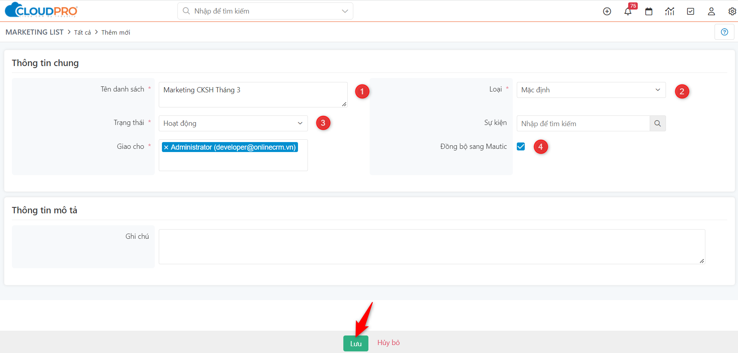Expand the Loại dropdown showing Mặc định
This screenshot has height=353, width=738.
591,90
